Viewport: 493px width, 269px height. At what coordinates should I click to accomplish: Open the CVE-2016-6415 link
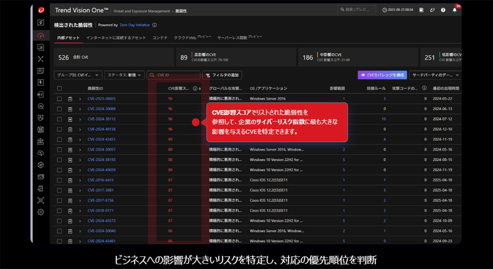101,180
